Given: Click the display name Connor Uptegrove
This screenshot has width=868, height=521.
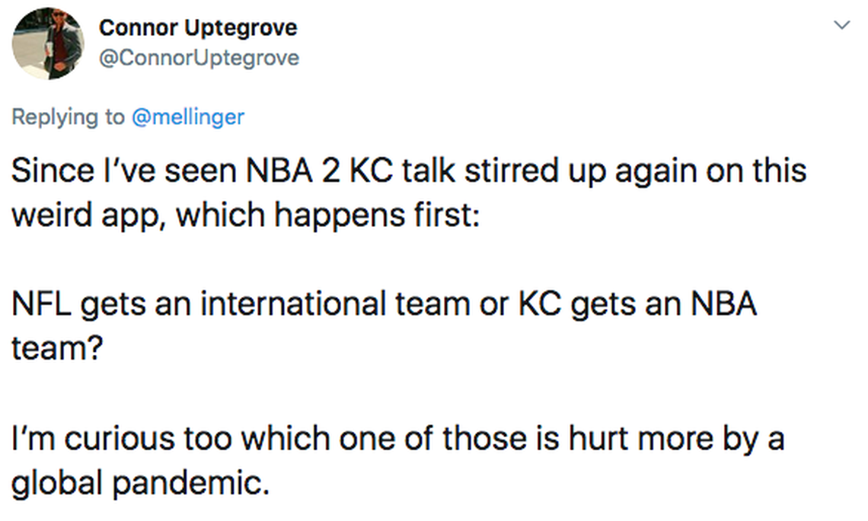Looking at the screenshot, I should pyautogui.click(x=198, y=28).
